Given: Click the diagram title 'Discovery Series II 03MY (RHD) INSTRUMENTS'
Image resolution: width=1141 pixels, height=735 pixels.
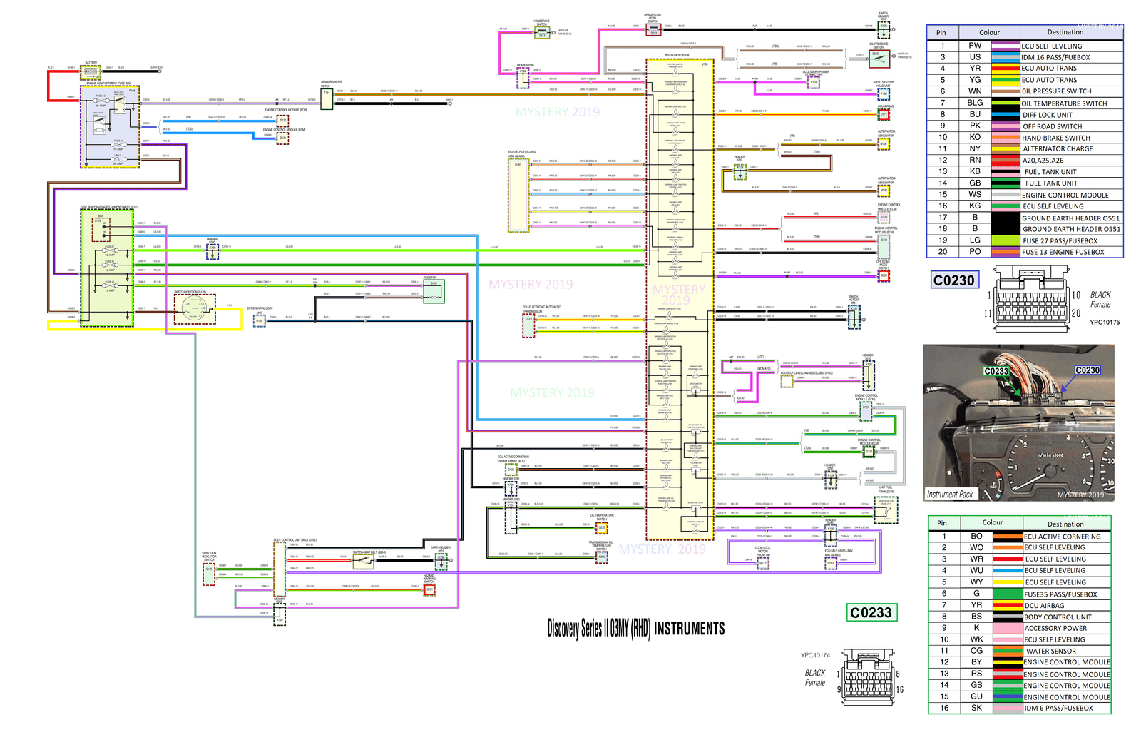Looking at the screenshot, I should [635, 629].
